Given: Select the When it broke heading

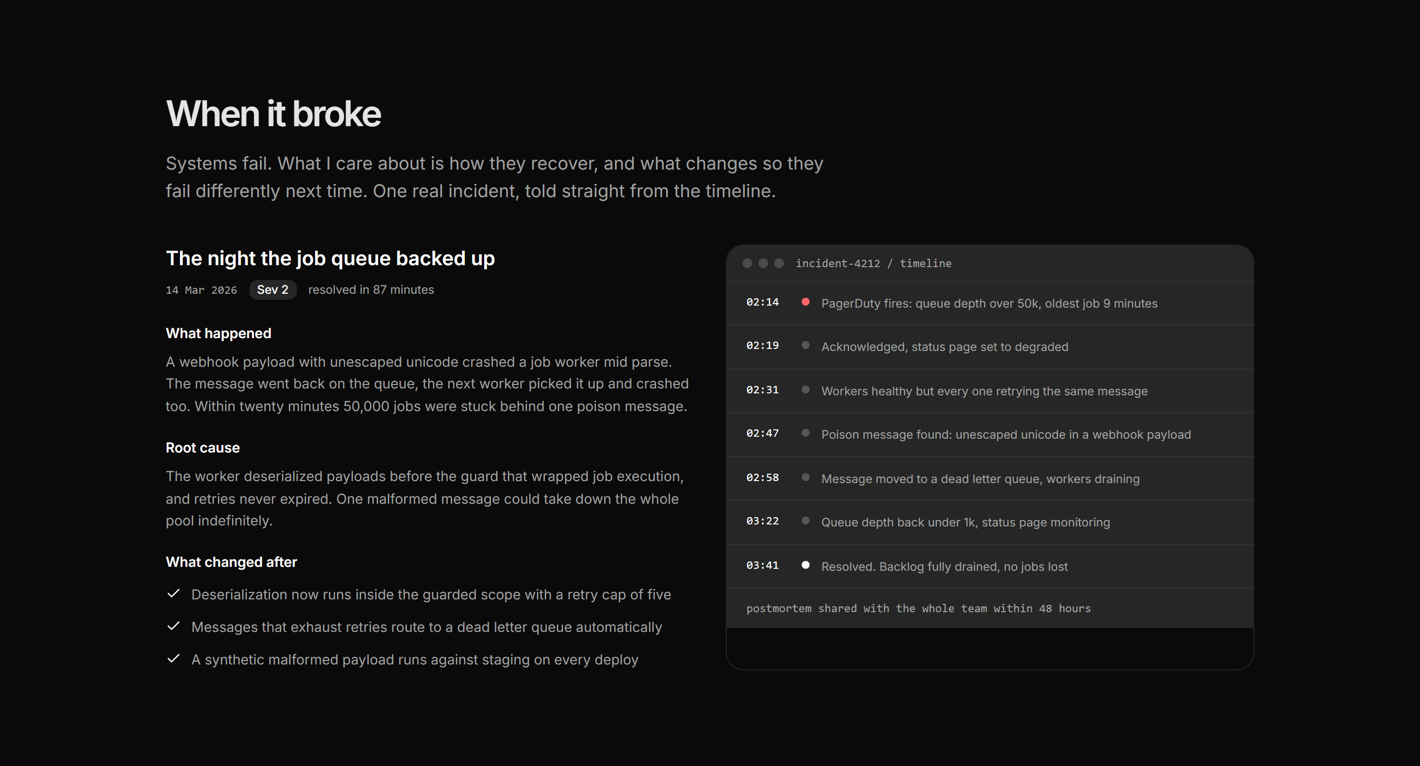Looking at the screenshot, I should (x=274, y=114).
